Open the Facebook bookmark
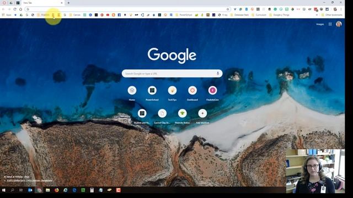The height and width of the screenshot is (198, 353). coord(119,15)
